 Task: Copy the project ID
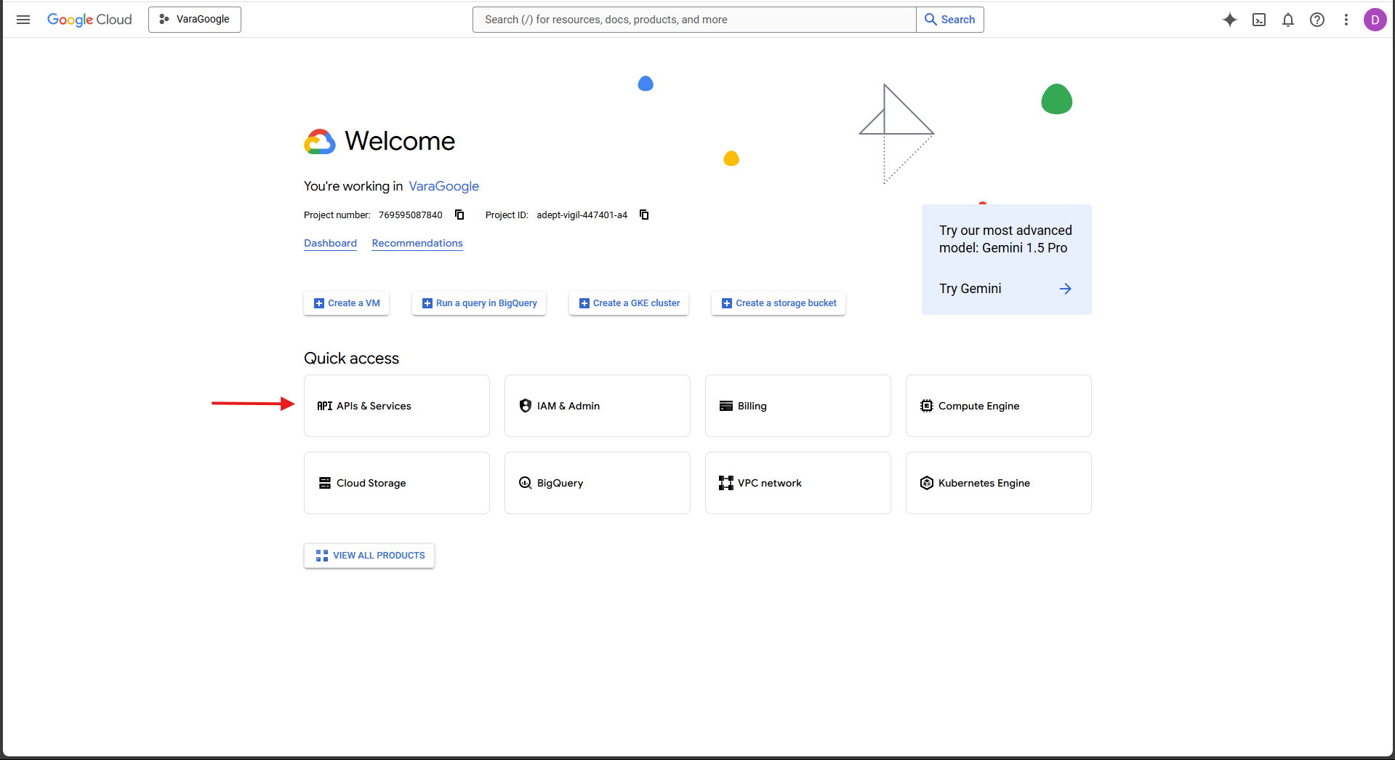click(x=644, y=215)
